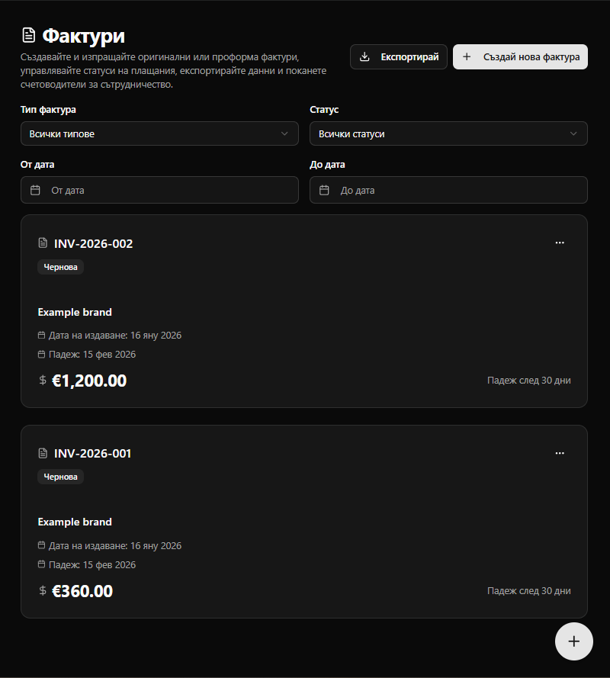Click the floating plus button at the bottom right

click(x=573, y=641)
